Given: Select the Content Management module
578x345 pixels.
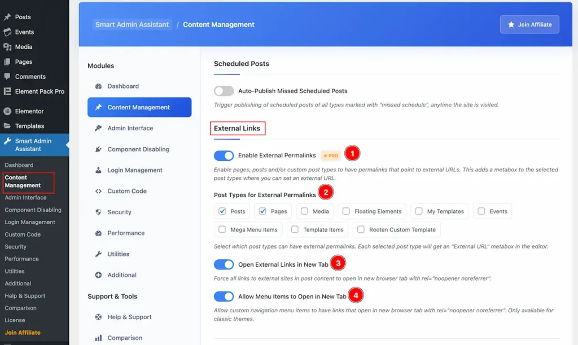Looking at the screenshot, I should (x=139, y=107).
